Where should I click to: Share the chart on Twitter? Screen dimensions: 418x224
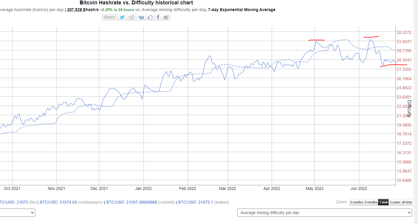coord(122,17)
